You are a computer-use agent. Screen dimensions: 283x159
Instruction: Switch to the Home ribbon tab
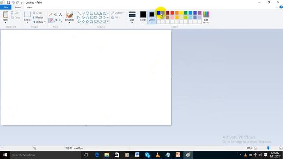pyautogui.click(x=18, y=7)
